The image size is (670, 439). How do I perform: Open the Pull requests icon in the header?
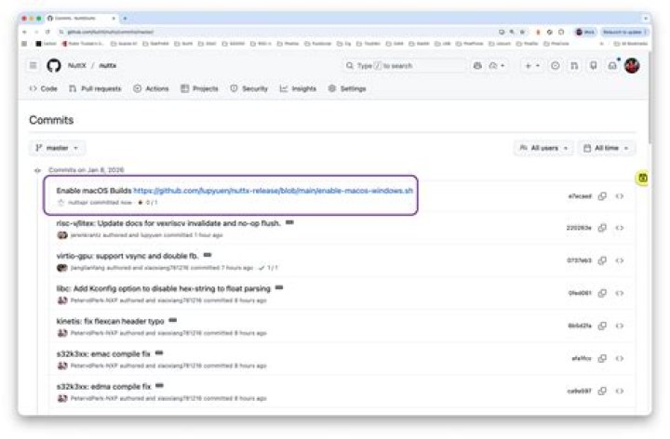pyautogui.click(x=574, y=65)
